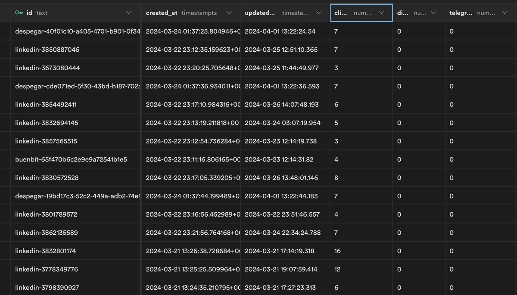Open the highlighted cli... column dropdown chevron
The width and height of the screenshot is (517, 295).
(381, 13)
